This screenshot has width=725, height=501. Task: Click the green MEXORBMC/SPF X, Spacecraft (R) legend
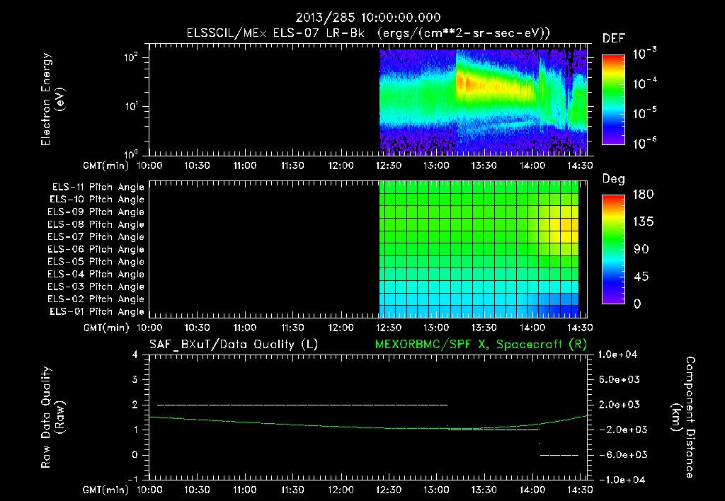(481, 345)
